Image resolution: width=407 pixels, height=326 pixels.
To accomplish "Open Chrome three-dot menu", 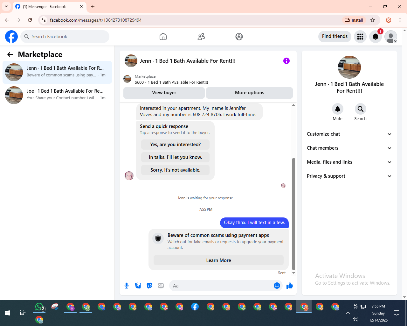I will (400, 20).
